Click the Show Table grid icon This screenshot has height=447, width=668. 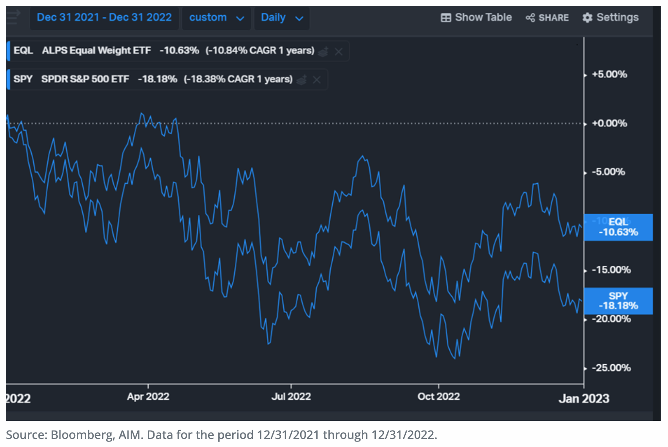pos(445,18)
